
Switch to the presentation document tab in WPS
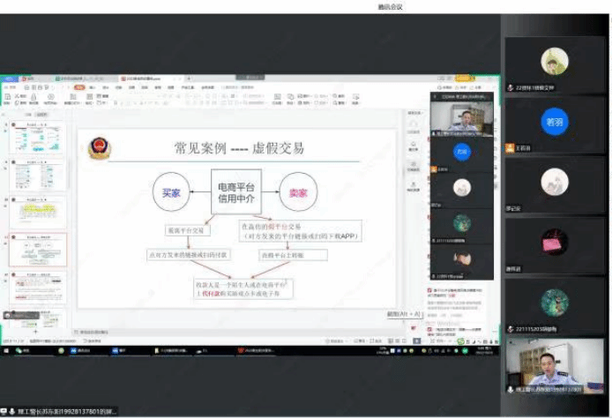[141, 79]
